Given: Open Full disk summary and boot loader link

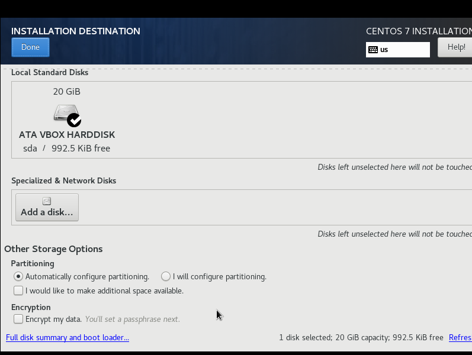Looking at the screenshot, I should coord(68,338).
